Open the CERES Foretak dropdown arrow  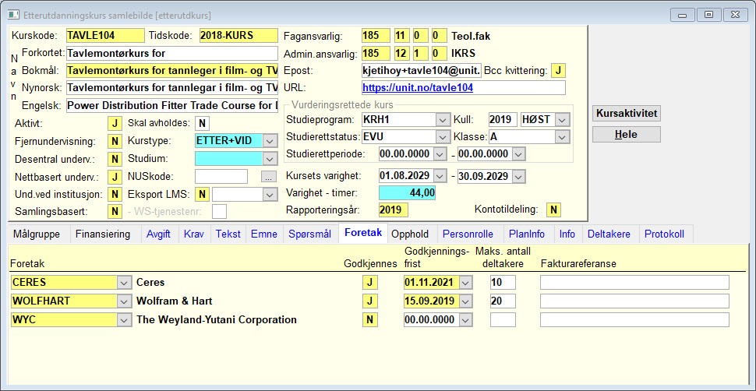125,283
